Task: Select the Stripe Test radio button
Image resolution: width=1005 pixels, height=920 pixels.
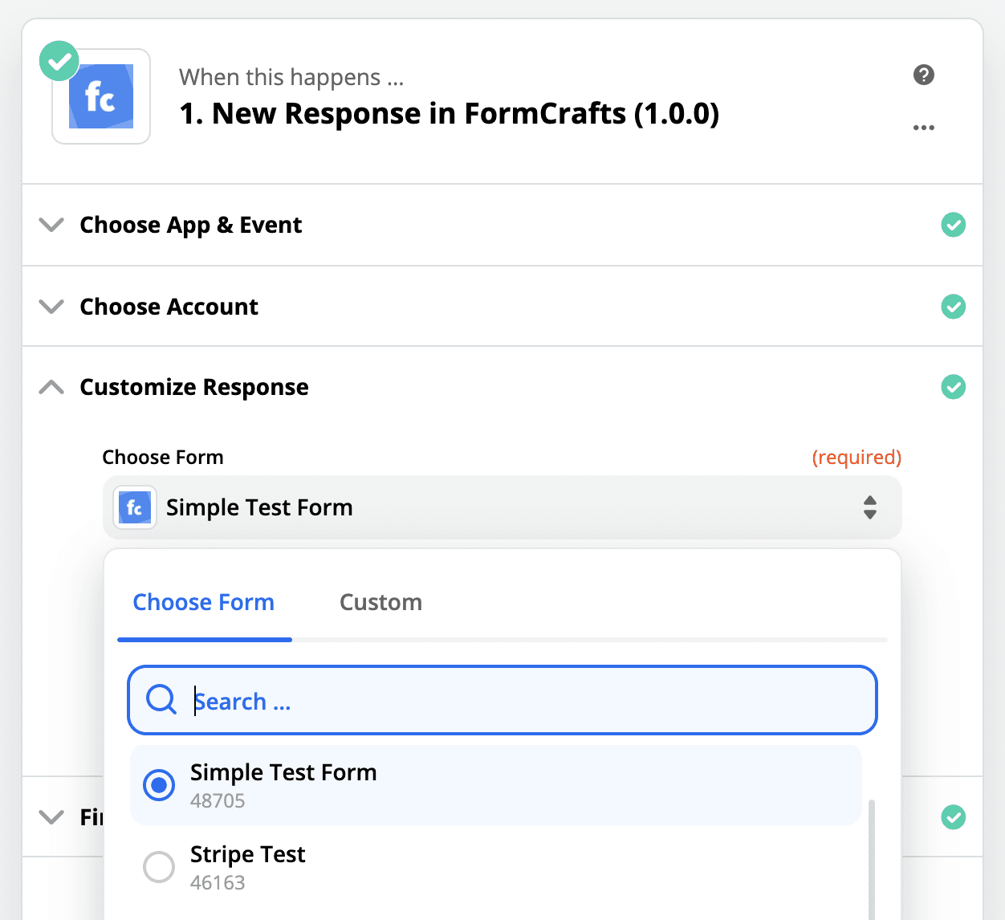Action: tap(159, 867)
